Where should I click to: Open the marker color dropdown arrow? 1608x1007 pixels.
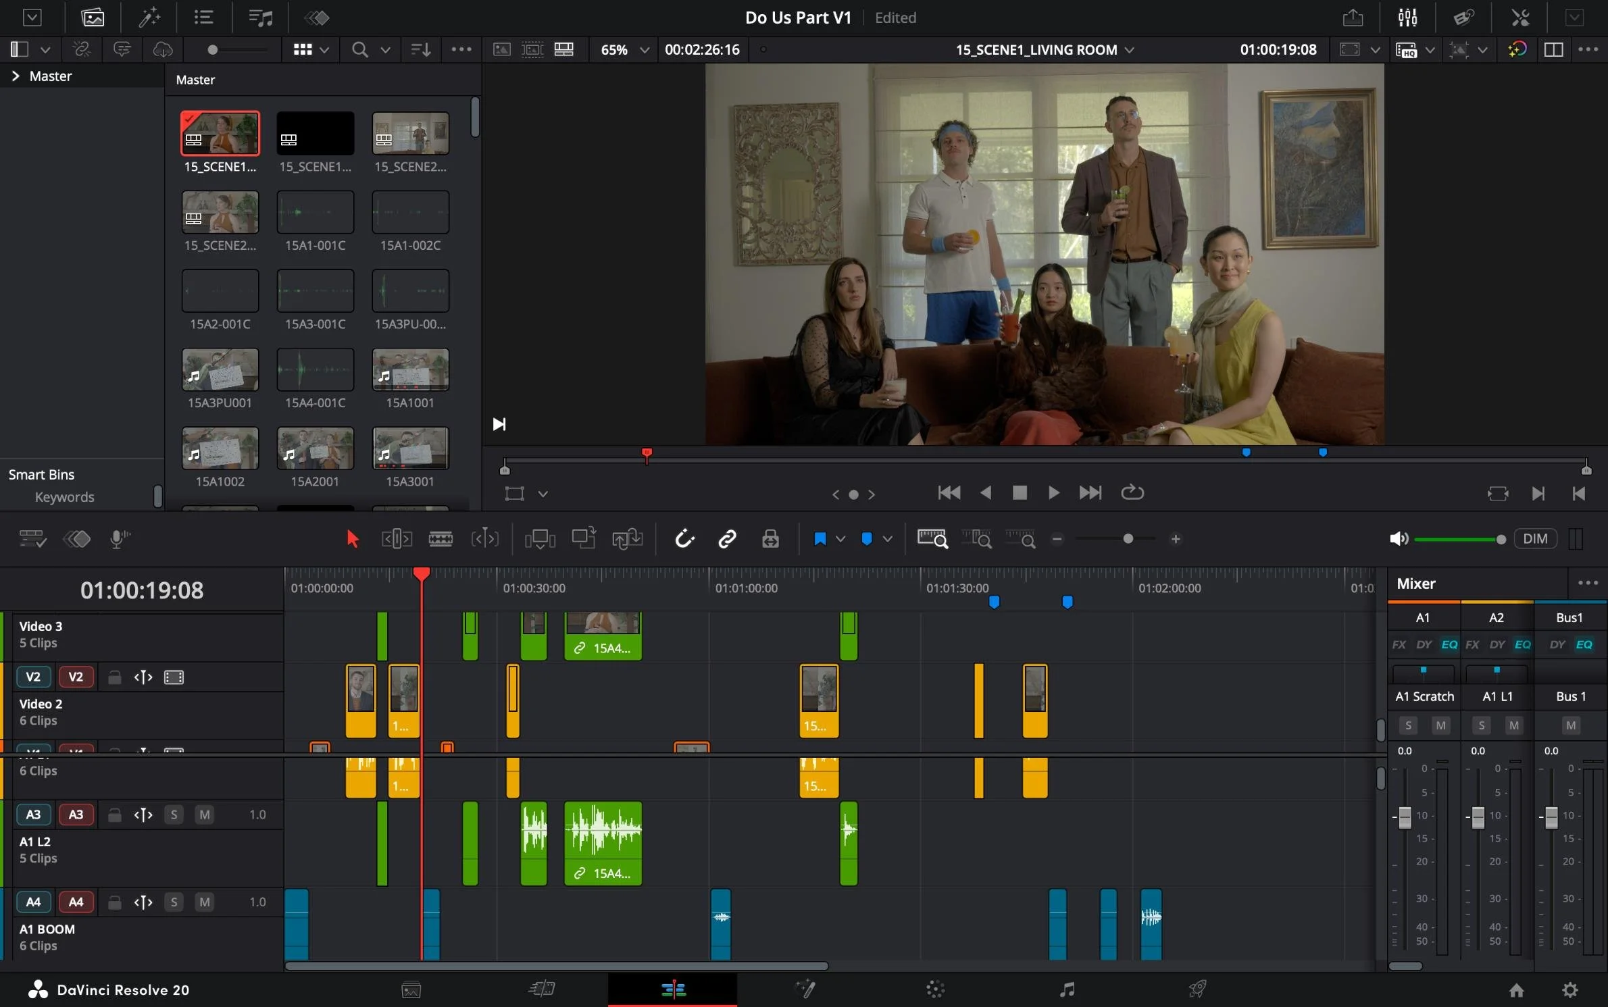pyautogui.click(x=888, y=539)
